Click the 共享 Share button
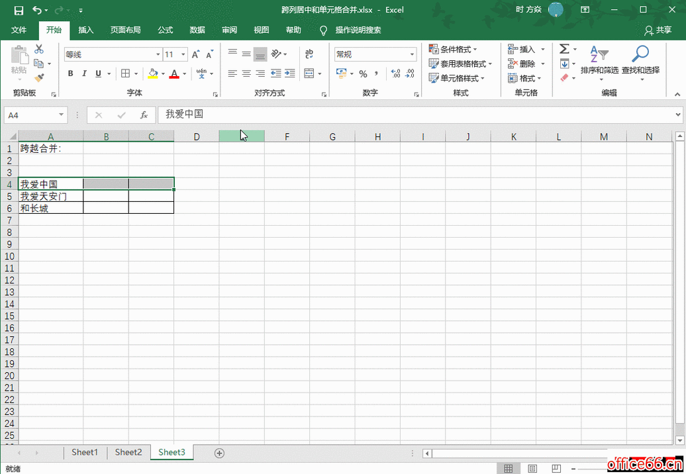This screenshot has width=686, height=474. 658,30
